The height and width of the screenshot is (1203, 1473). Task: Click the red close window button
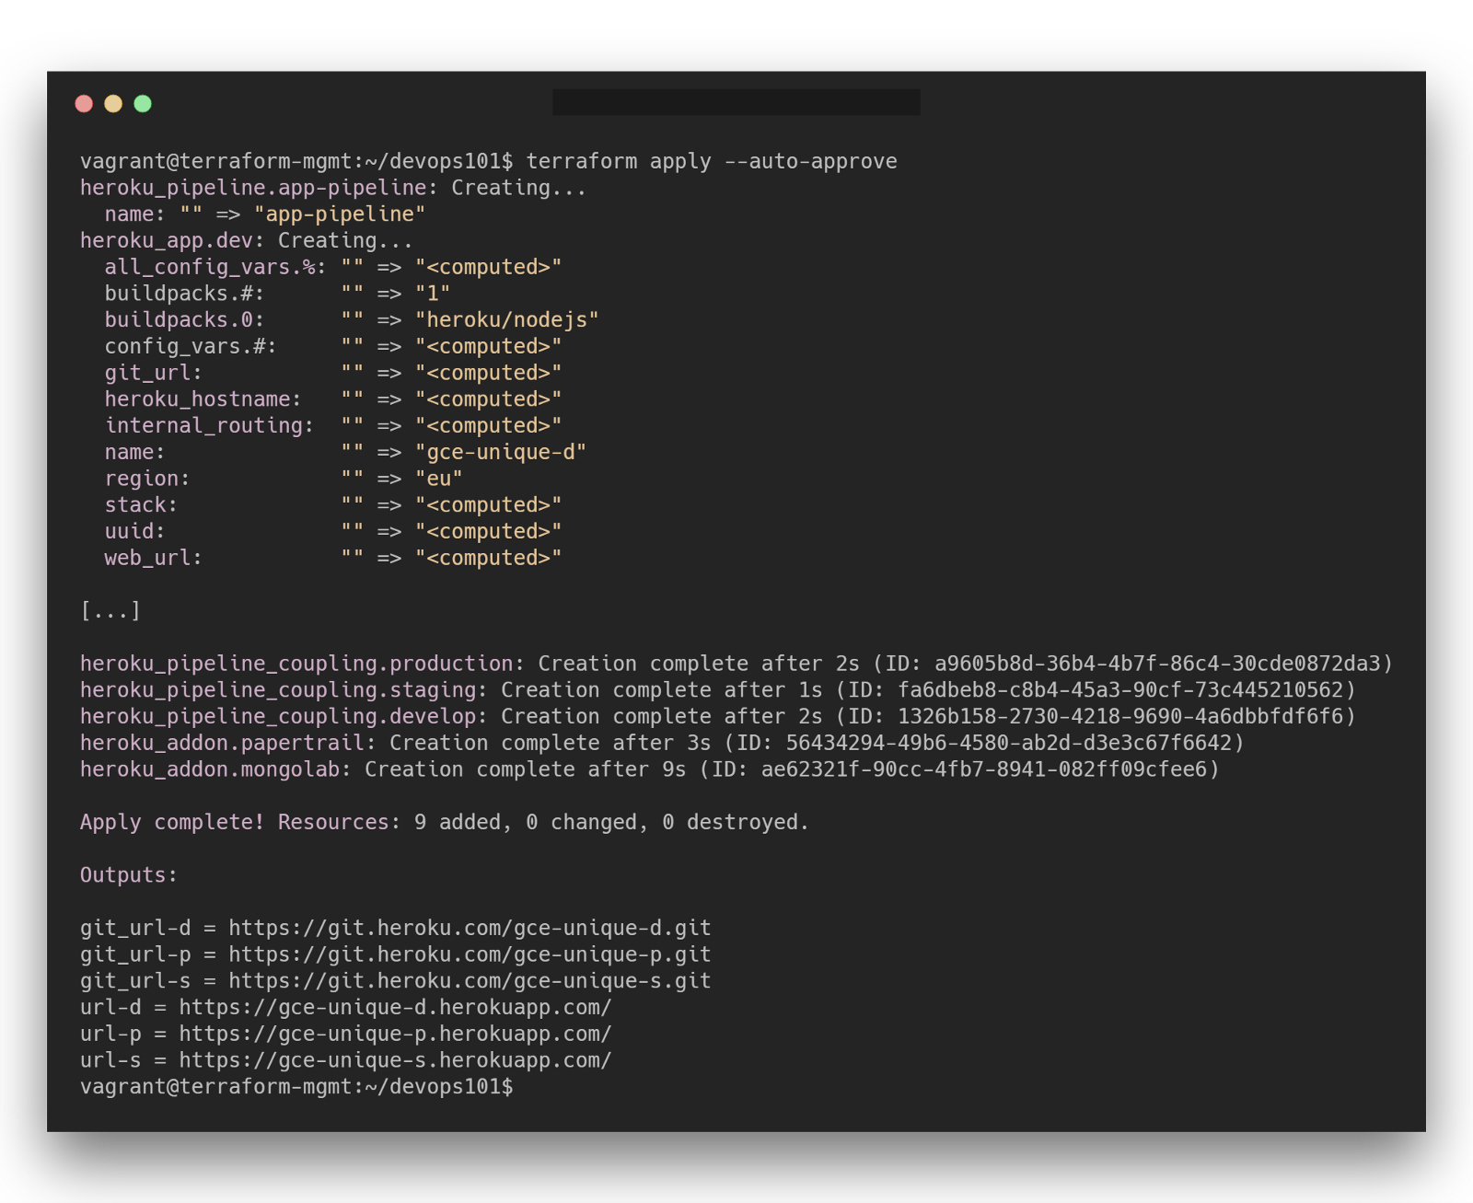(84, 103)
